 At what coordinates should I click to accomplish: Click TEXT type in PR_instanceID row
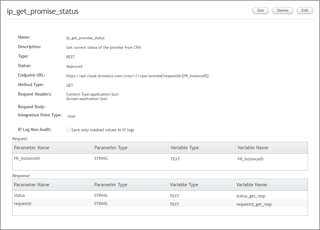tap(175, 159)
